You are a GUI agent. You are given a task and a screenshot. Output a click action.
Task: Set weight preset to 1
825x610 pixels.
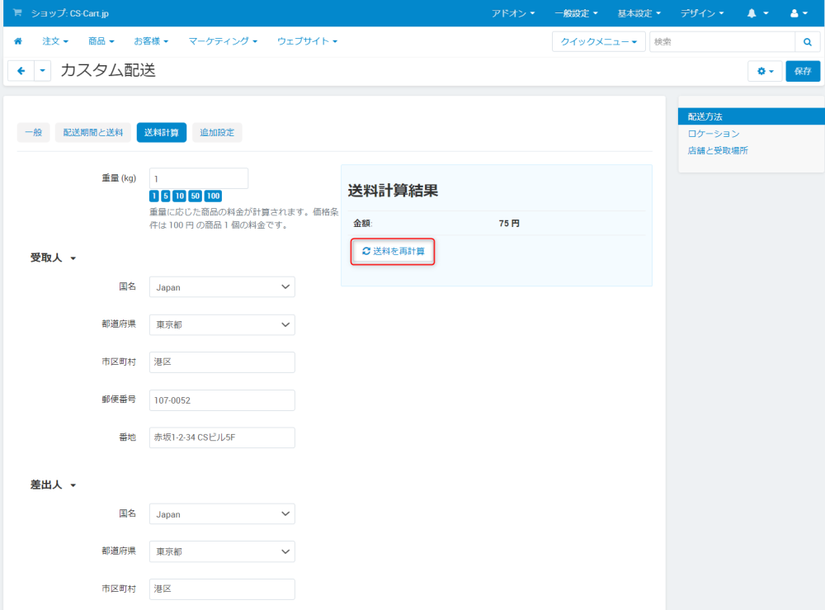(x=154, y=196)
